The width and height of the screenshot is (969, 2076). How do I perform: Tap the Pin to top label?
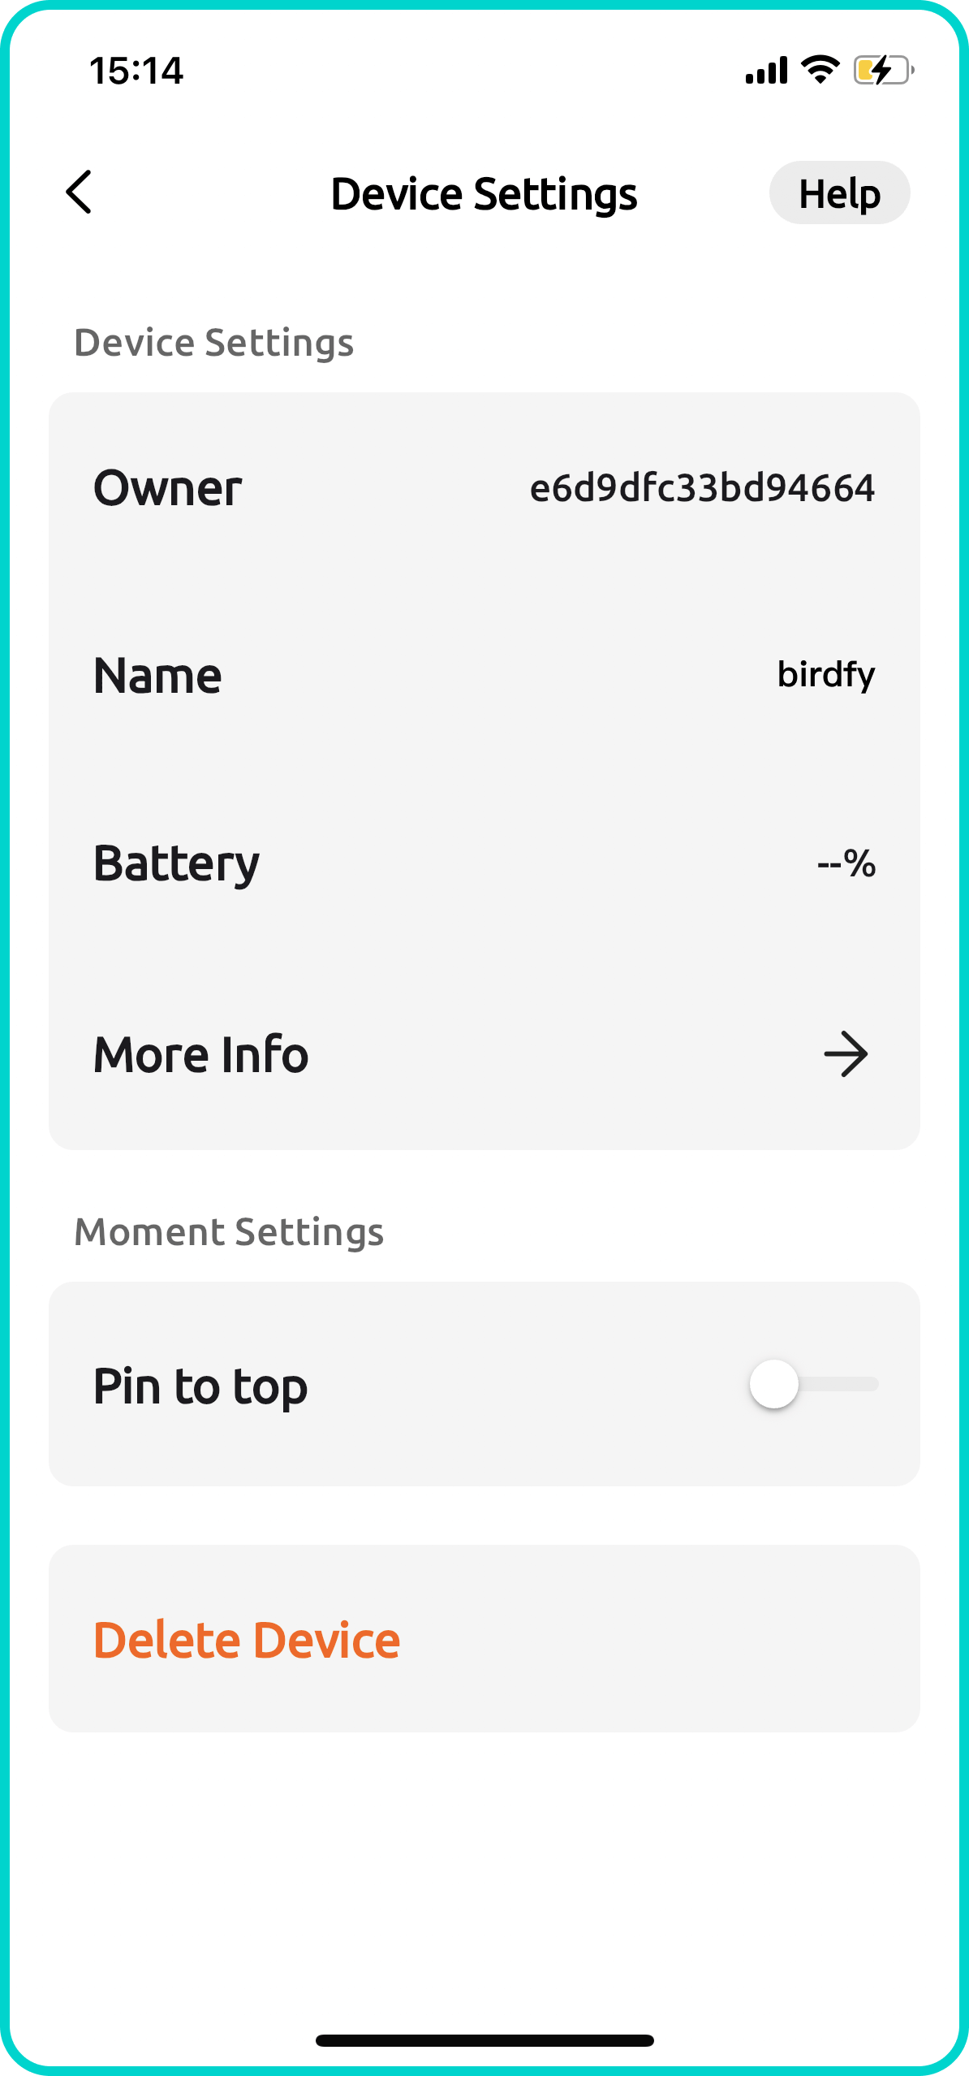200,1386
